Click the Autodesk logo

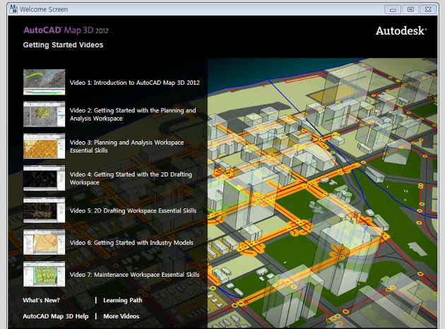coord(401,30)
